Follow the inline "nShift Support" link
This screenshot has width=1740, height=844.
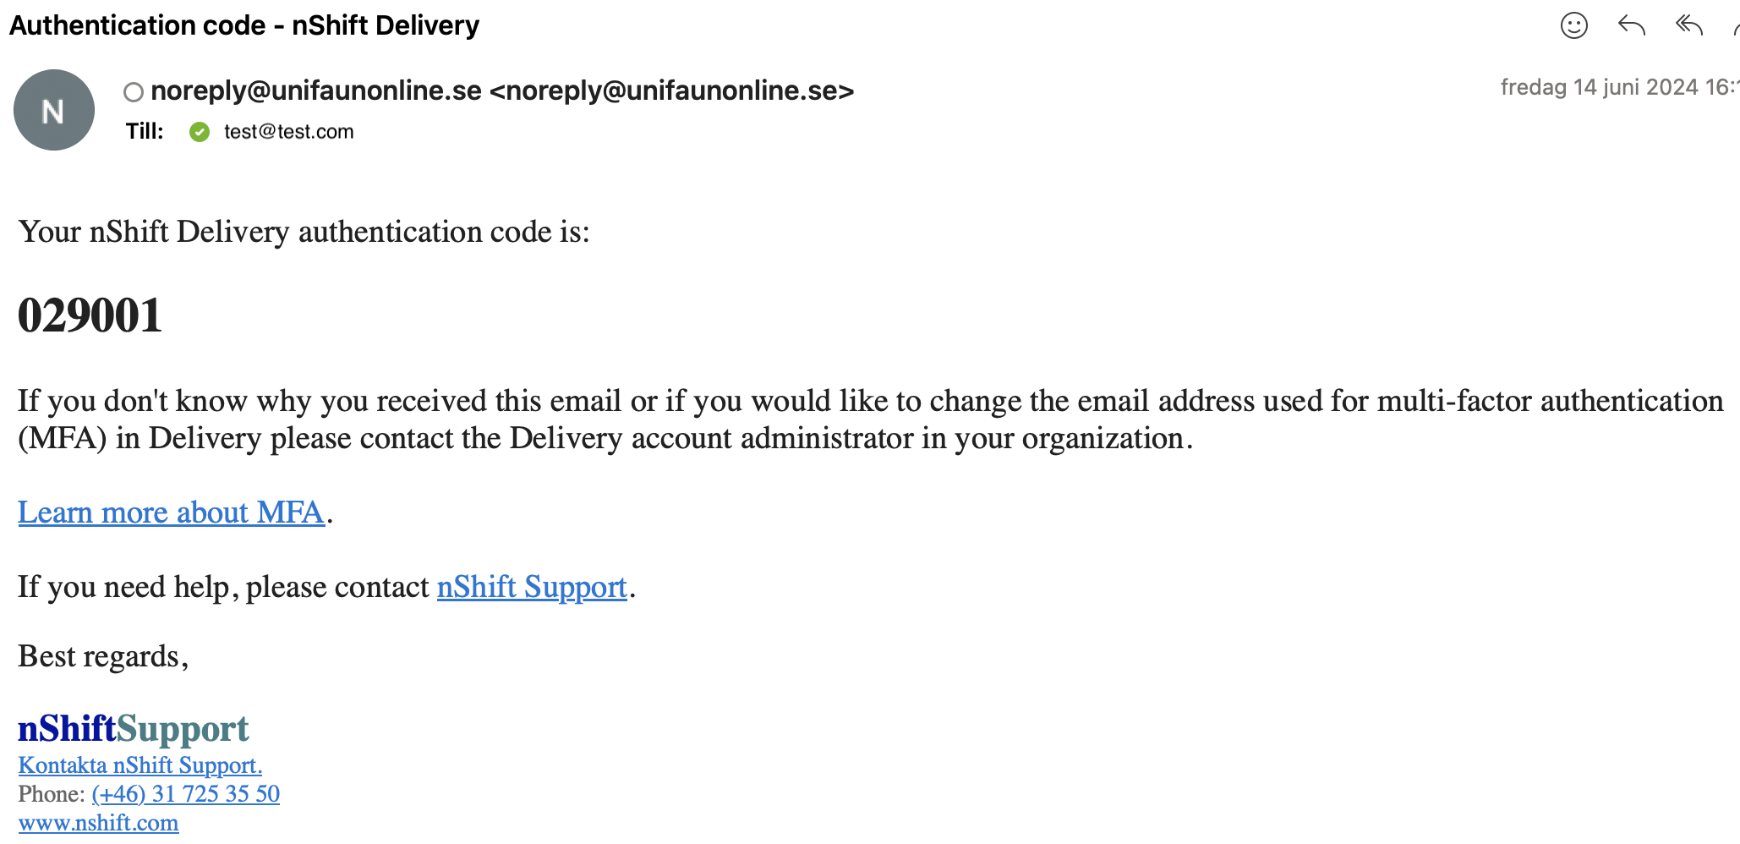pos(532,587)
